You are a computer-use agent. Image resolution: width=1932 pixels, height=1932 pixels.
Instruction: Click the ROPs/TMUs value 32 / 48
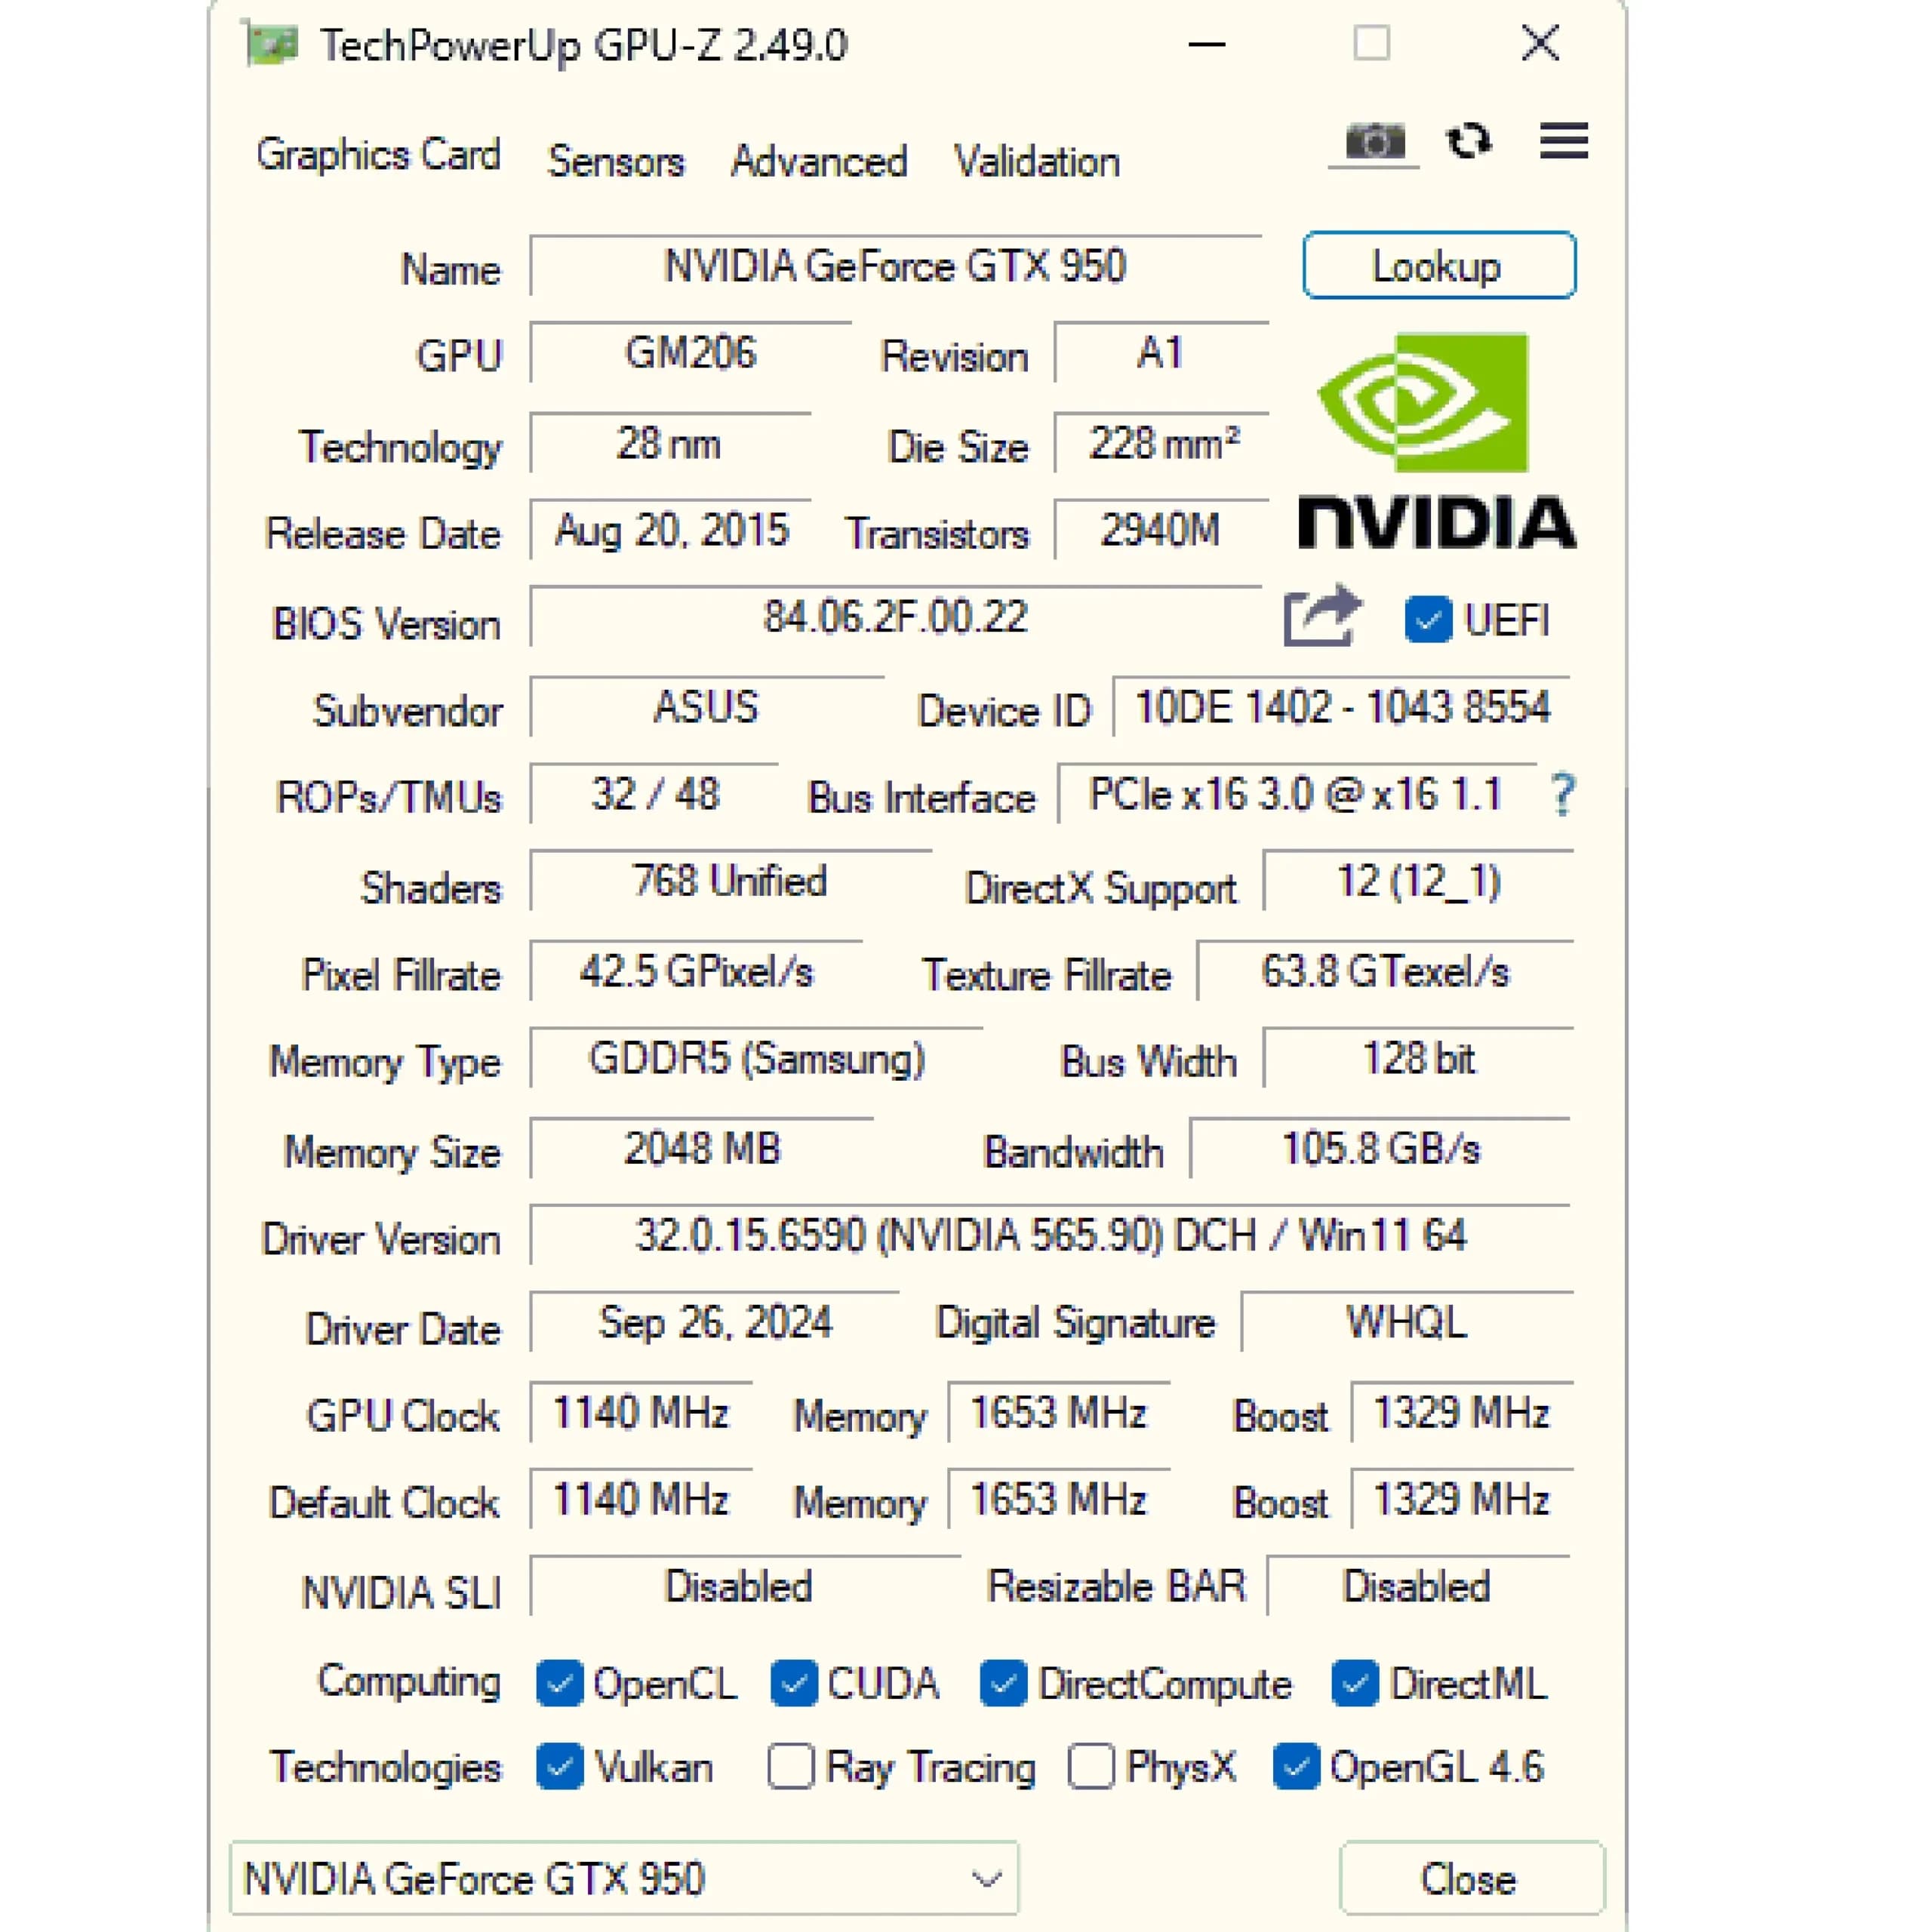coord(655,795)
